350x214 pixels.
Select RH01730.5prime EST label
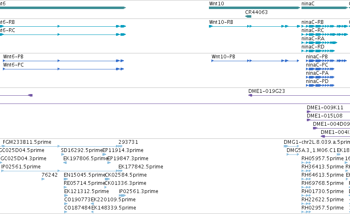[322, 192]
